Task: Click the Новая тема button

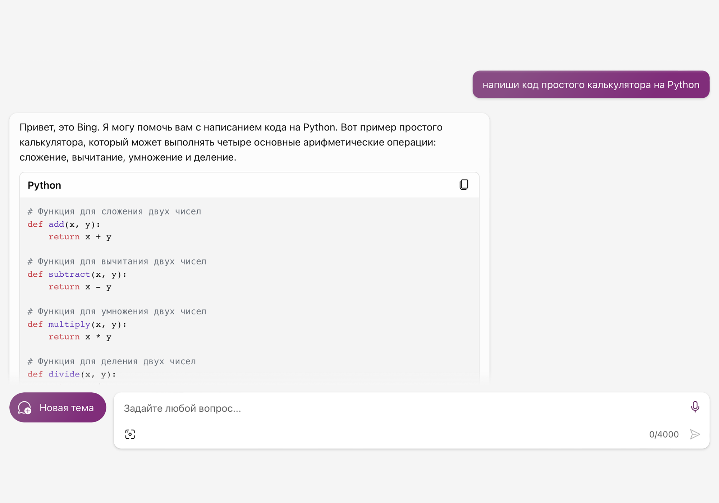Action: tap(58, 407)
